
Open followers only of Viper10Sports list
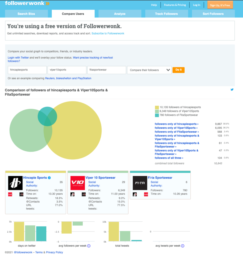point(176,128)
